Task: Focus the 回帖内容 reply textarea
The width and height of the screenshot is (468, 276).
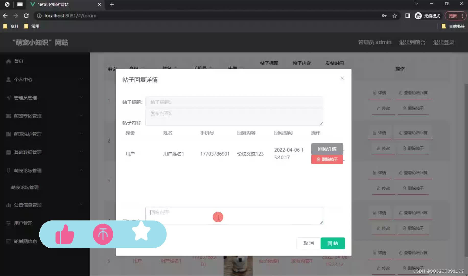Action: coord(234,216)
